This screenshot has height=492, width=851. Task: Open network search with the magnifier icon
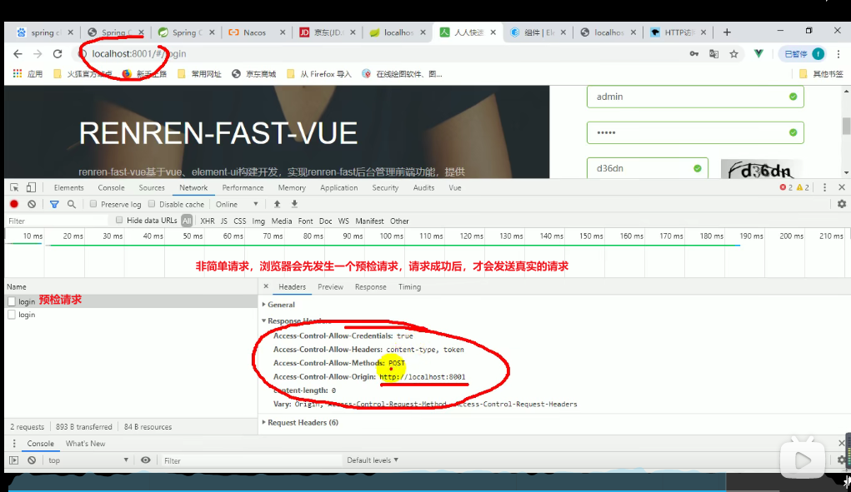click(71, 204)
